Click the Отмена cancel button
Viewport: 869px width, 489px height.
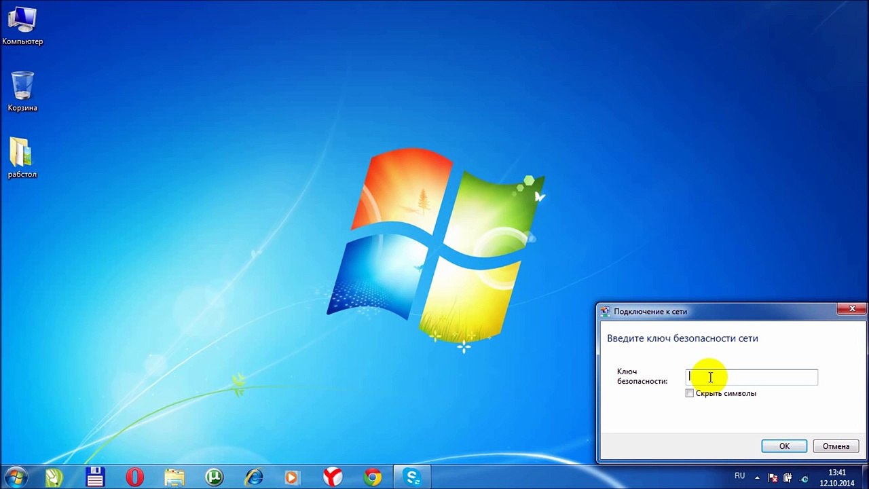point(836,446)
